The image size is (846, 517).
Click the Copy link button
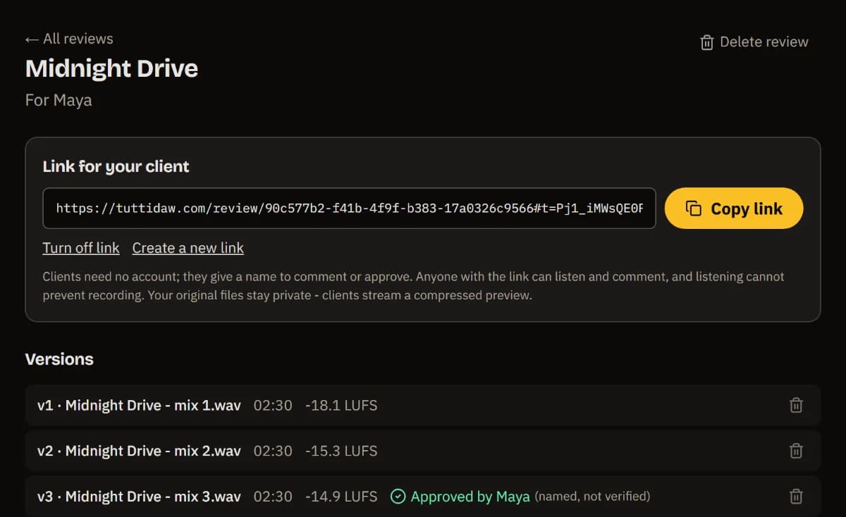pos(734,208)
